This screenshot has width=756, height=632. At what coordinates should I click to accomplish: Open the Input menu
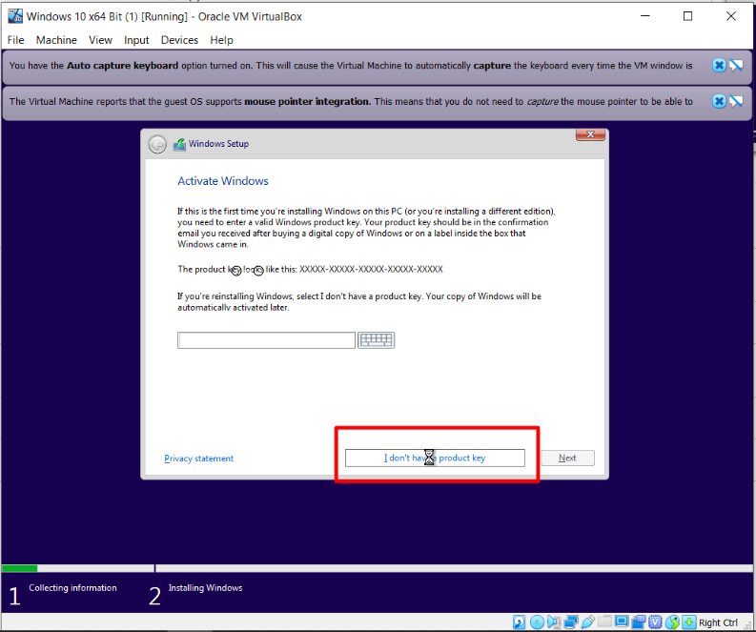(x=136, y=40)
